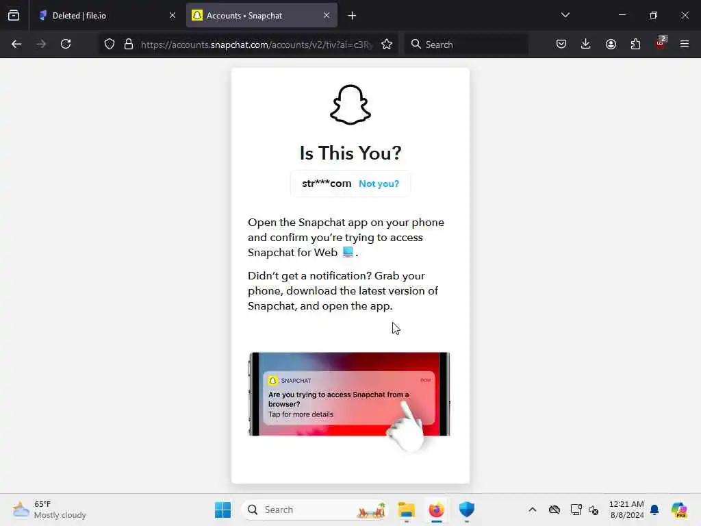This screenshot has height=526, width=701.
Task: Restore down the Firefox window
Action: pos(654,15)
